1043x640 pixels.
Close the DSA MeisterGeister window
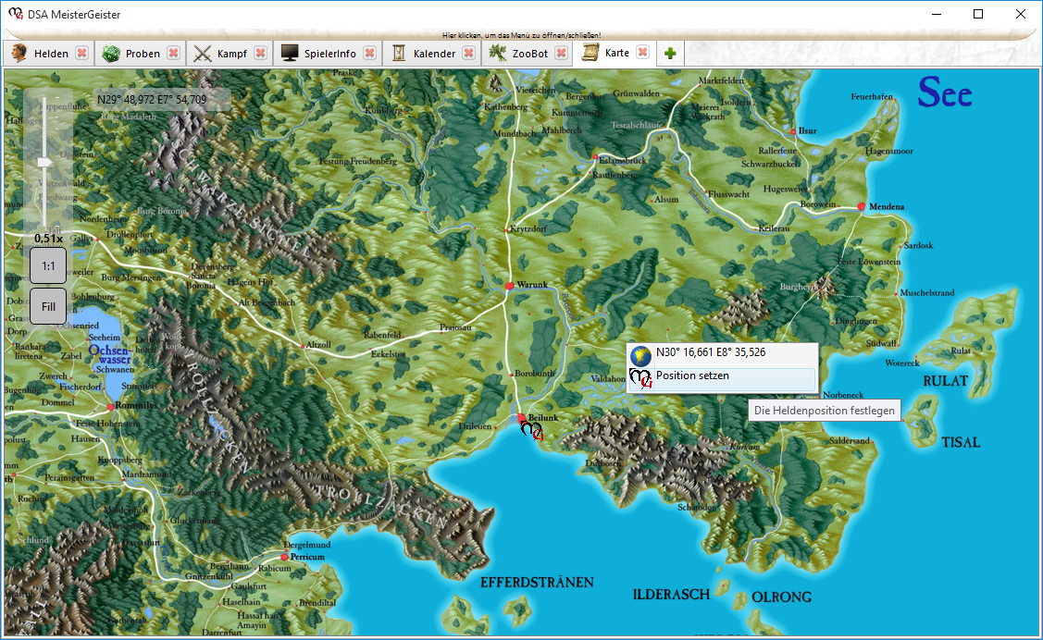tap(1021, 14)
